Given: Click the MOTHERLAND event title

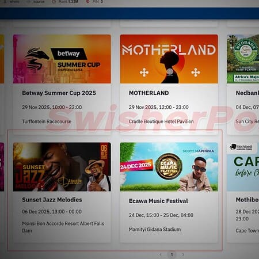Looking at the screenshot, I should point(149,93).
